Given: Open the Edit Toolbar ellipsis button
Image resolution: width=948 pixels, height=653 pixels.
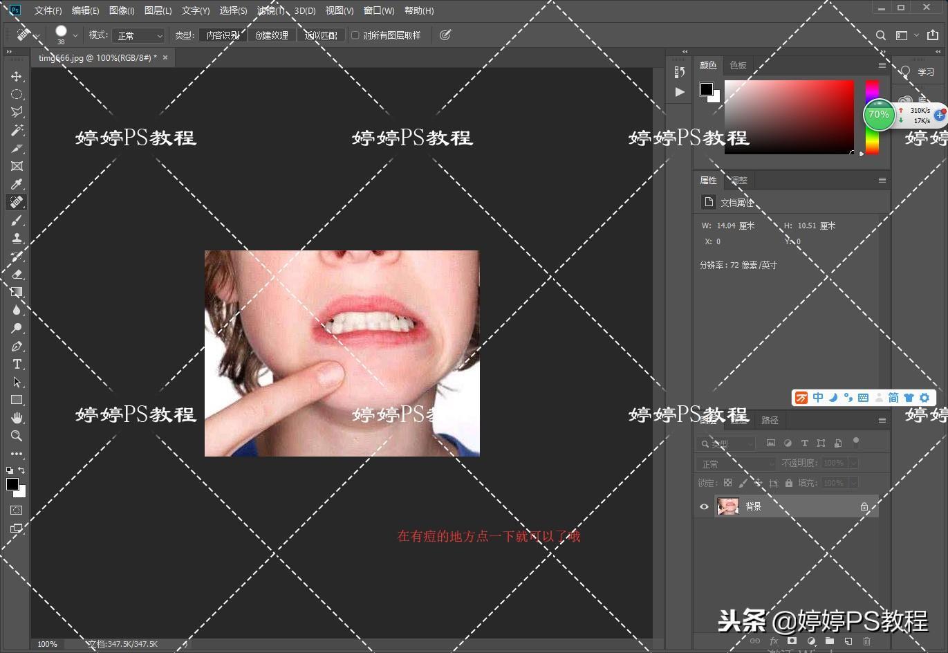Looking at the screenshot, I should click(17, 454).
